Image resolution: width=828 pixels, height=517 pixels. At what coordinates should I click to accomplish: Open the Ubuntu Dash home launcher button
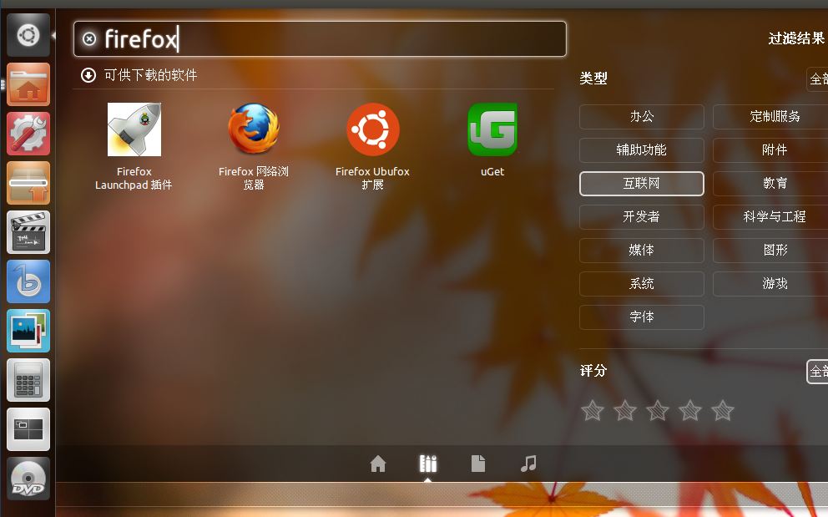pyautogui.click(x=28, y=35)
